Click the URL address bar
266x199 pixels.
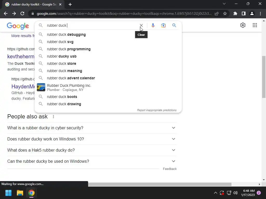(124, 13)
